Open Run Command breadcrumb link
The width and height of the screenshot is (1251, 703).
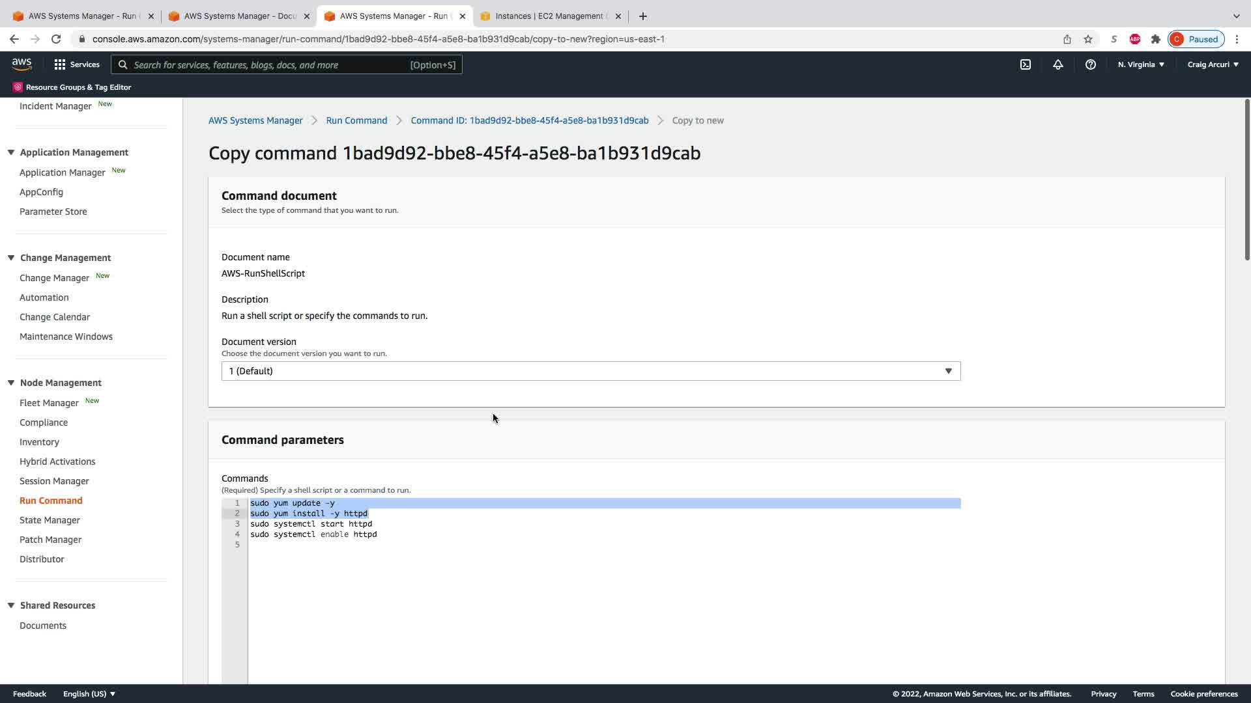tap(356, 120)
